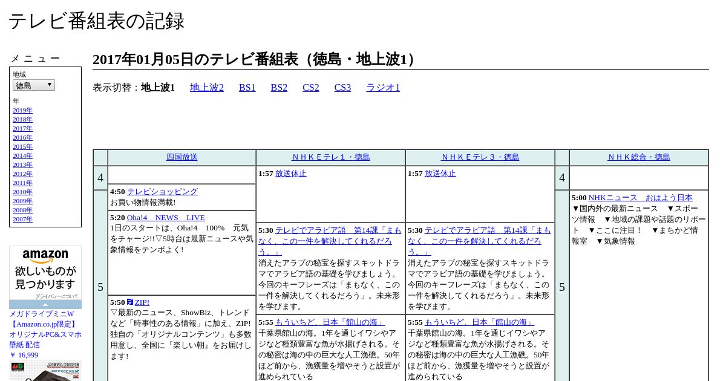Select year 2019年 in menu
Screen dimensions: 726x381
22,110
